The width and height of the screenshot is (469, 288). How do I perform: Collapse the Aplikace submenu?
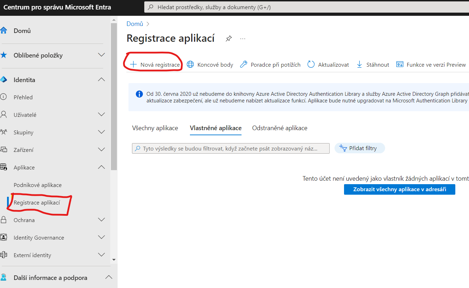coord(101,167)
